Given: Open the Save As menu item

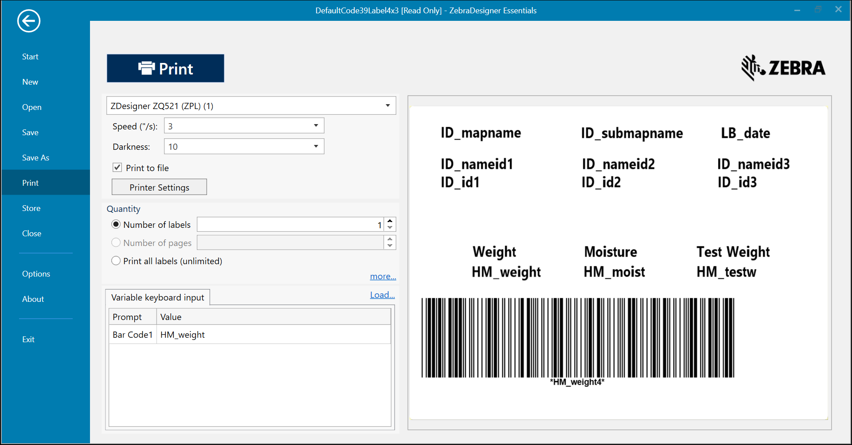Looking at the screenshot, I should [x=35, y=158].
